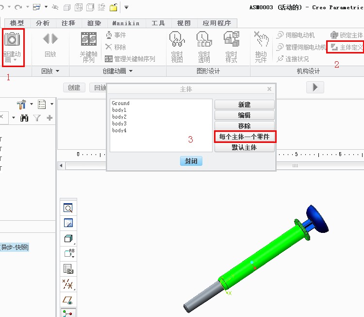Open the 关键帧序列 filmstrip tool
364x317 pixels.
(x=89, y=39)
